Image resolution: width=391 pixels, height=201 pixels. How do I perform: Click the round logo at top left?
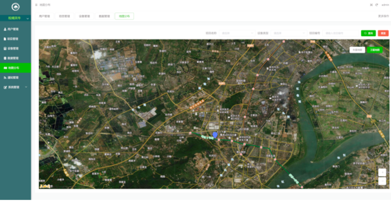(x=16, y=7)
